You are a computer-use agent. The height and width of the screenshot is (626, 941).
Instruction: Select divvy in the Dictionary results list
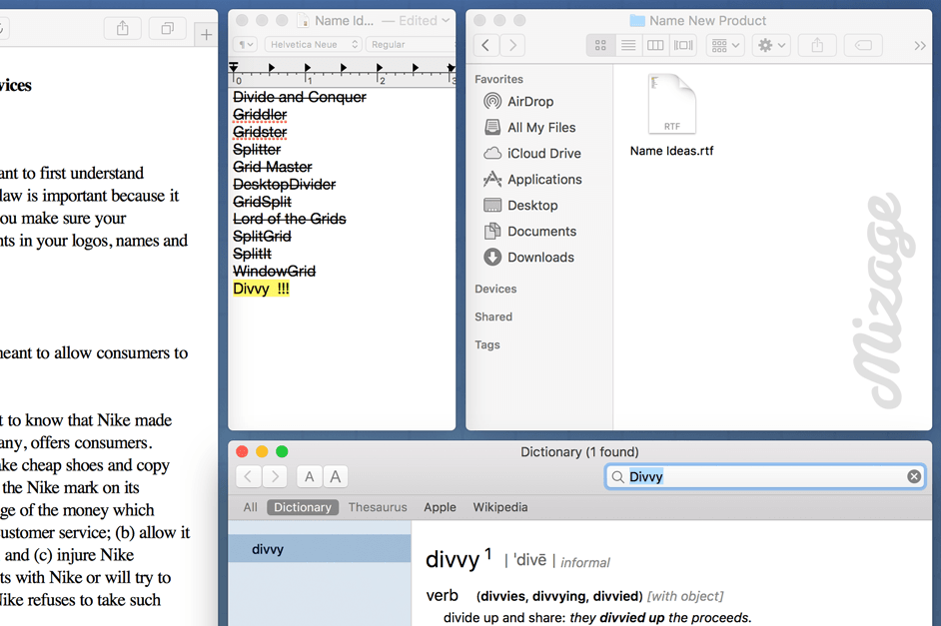320,549
